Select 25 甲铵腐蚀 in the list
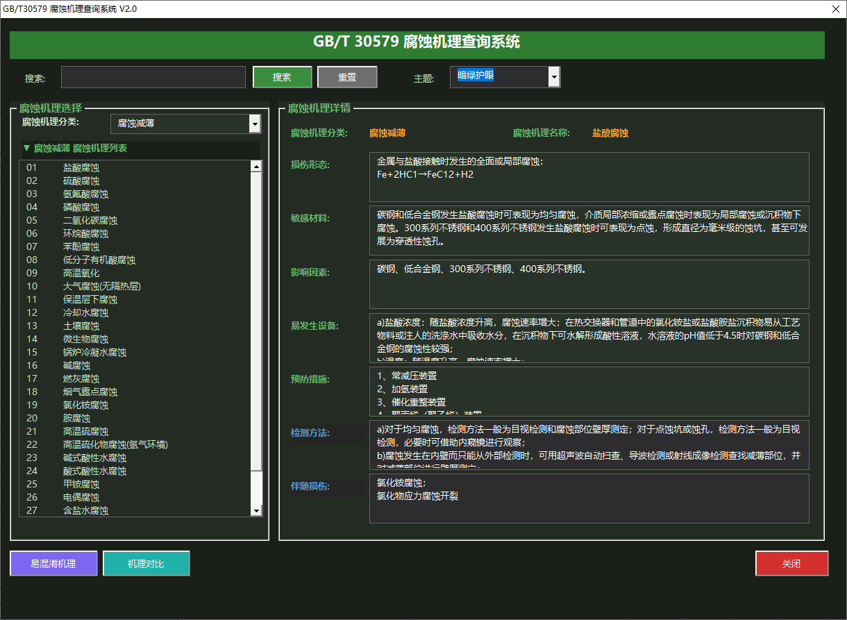847x620 pixels. click(135, 484)
